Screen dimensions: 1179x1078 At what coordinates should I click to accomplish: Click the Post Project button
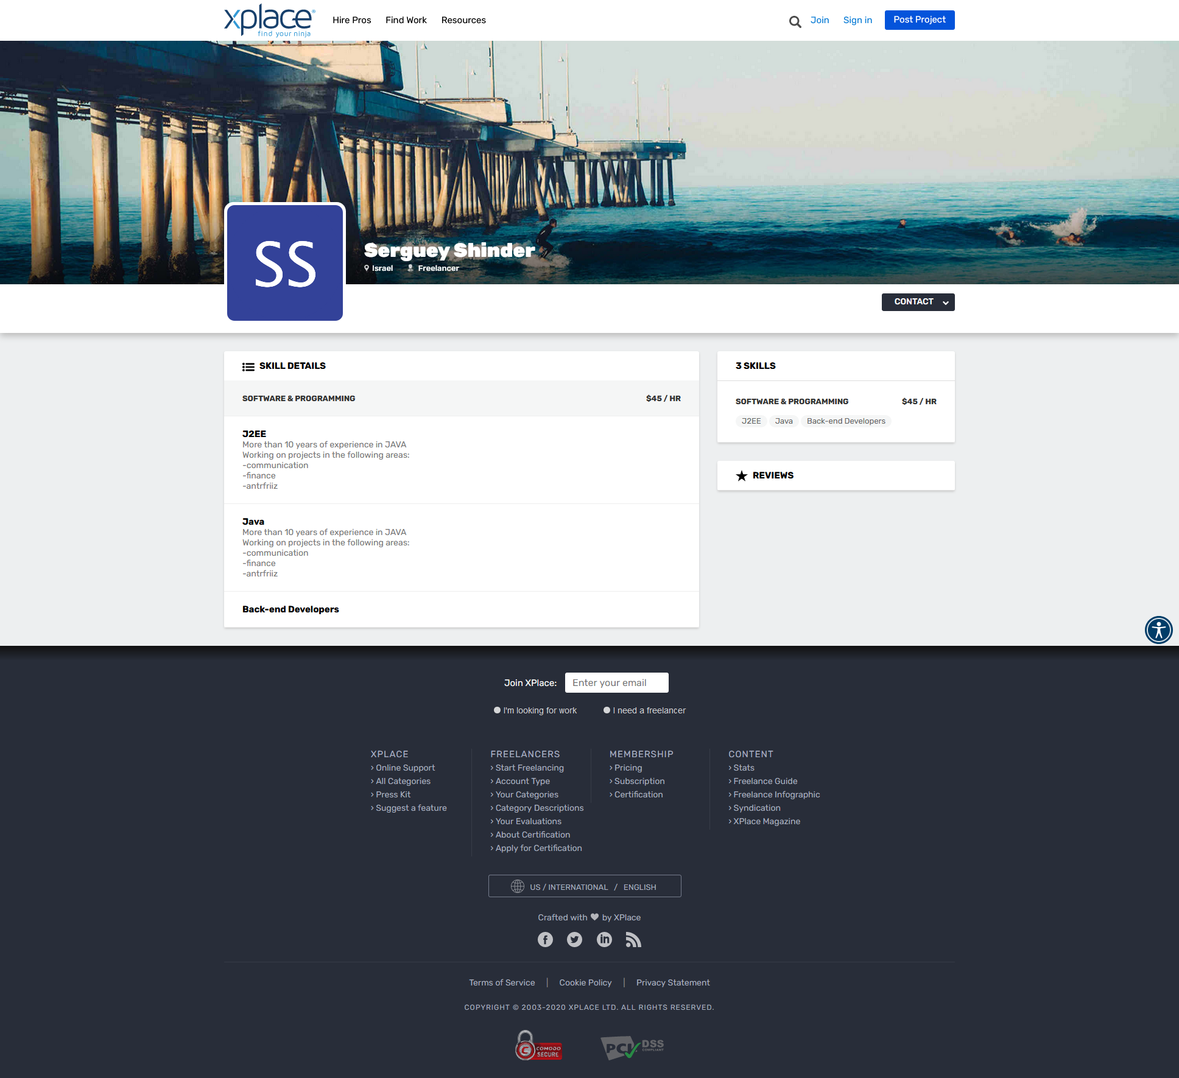pyautogui.click(x=919, y=20)
